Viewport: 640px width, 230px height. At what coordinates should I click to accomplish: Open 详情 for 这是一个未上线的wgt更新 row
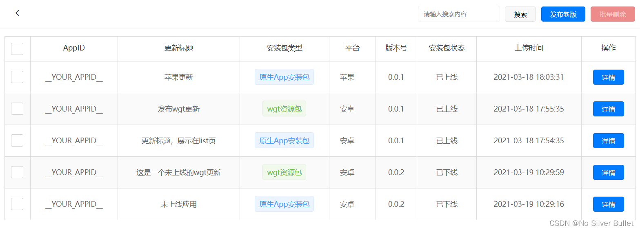coord(608,173)
